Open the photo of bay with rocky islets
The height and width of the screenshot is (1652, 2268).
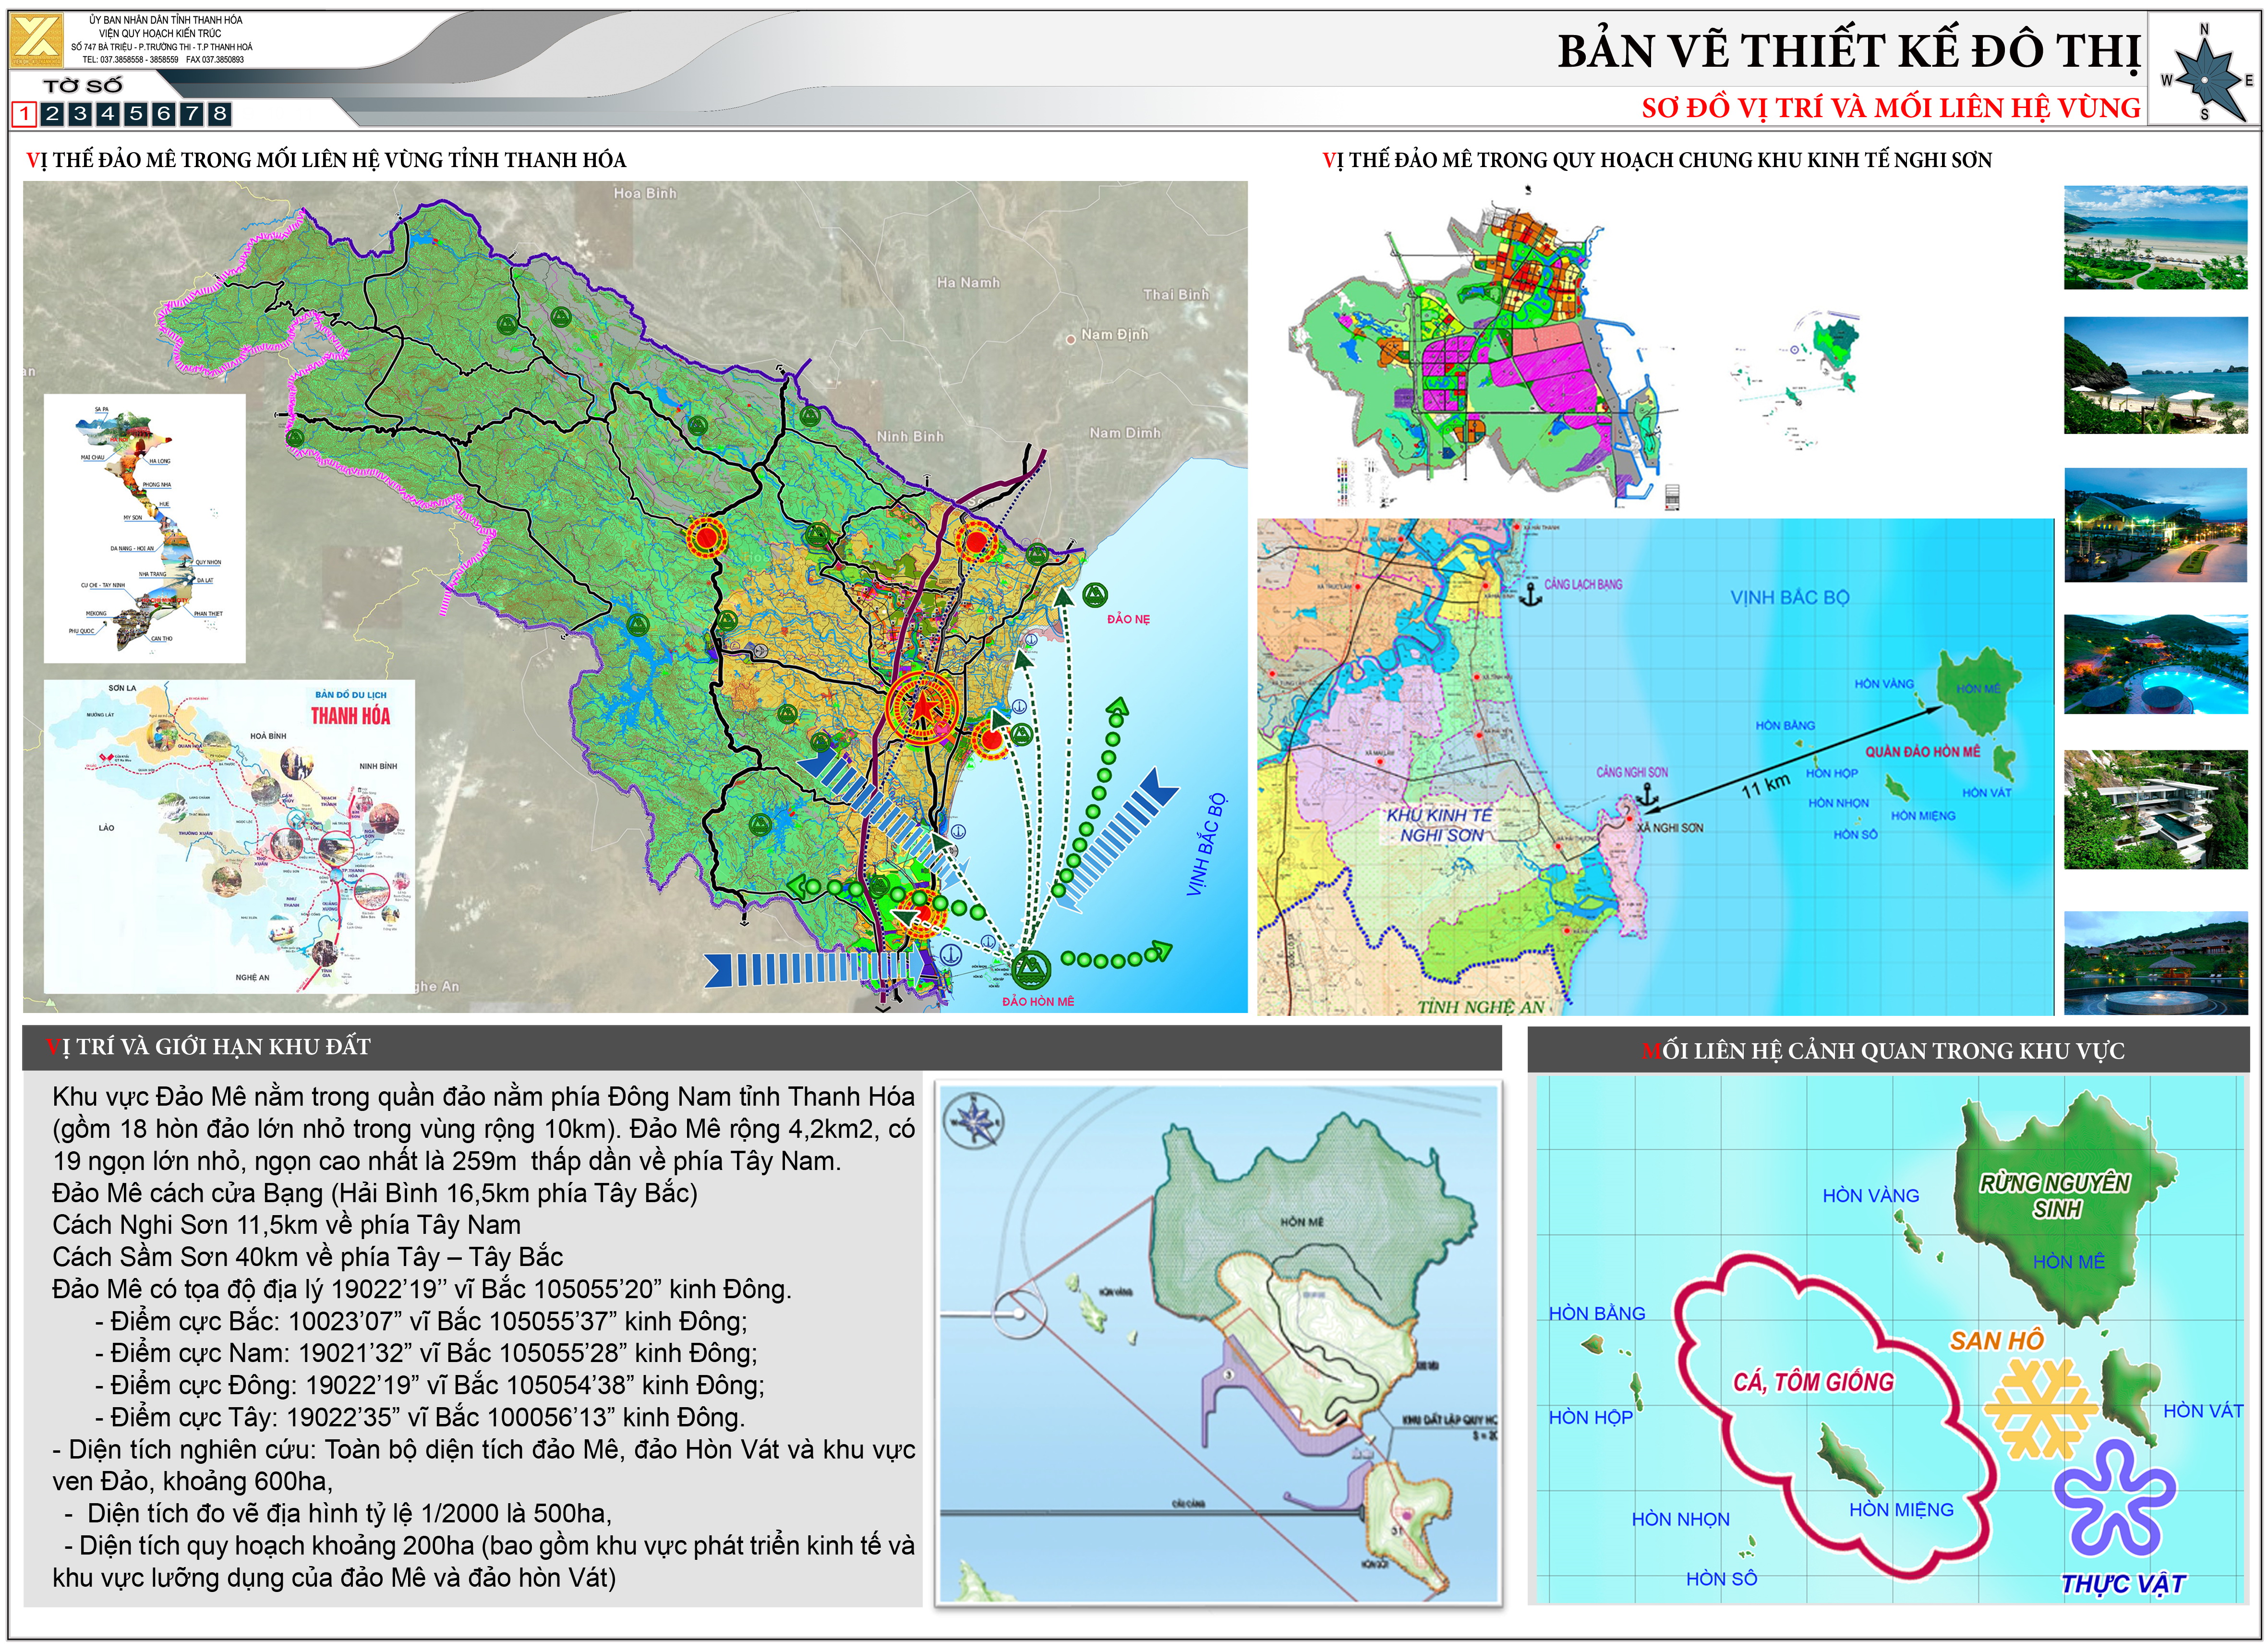(x=2155, y=375)
